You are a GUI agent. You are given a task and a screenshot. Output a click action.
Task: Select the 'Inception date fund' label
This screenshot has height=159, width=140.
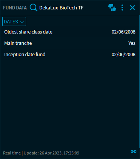tap(25, 55)
